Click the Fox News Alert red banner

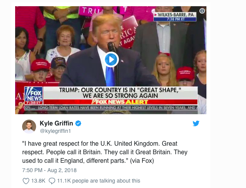tap(121, 102)
